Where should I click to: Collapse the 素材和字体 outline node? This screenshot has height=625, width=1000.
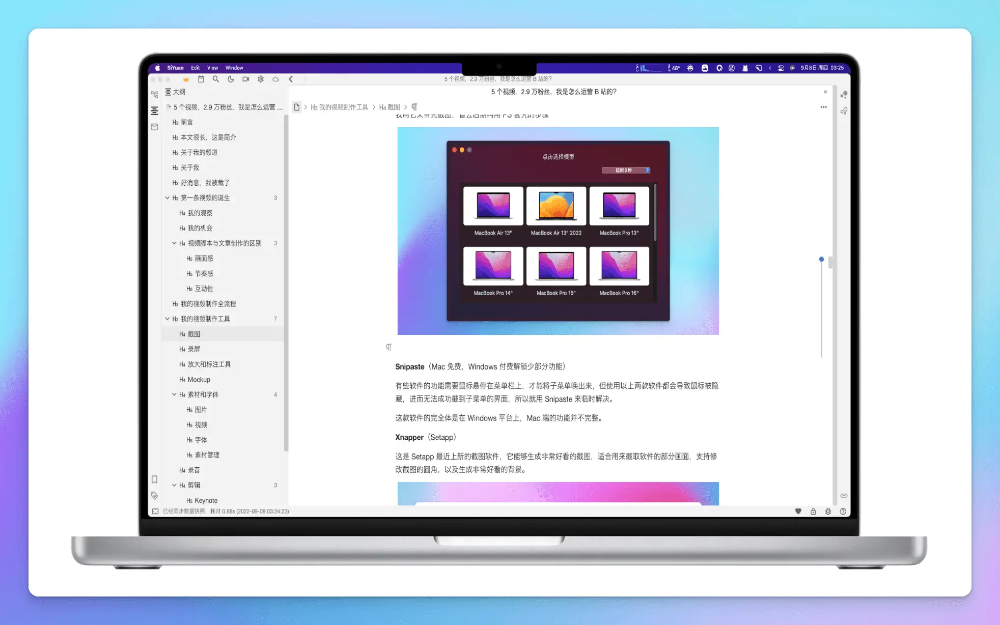174,394
